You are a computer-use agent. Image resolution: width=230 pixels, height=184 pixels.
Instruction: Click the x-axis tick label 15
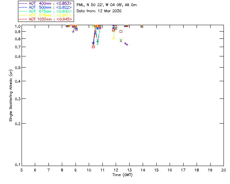156,170
